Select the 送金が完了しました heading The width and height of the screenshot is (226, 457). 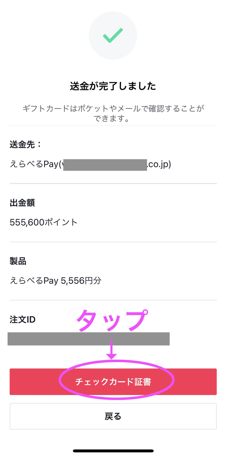(113, 86)
